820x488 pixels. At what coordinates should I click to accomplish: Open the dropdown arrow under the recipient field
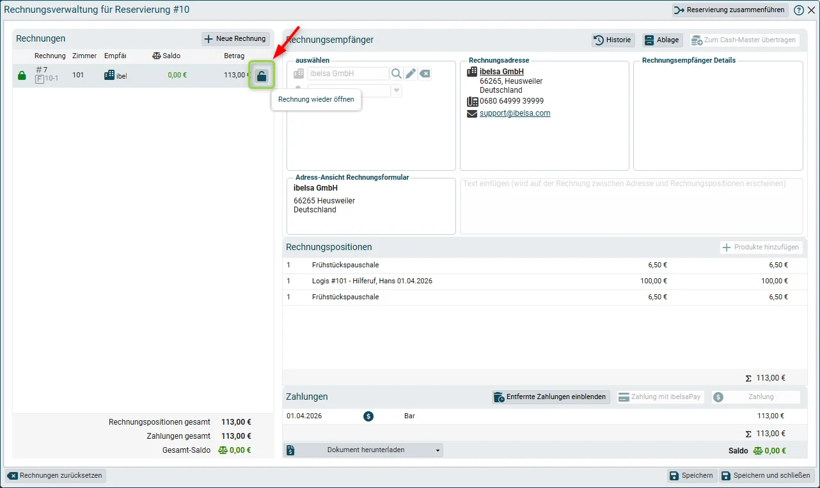point(397,91)
